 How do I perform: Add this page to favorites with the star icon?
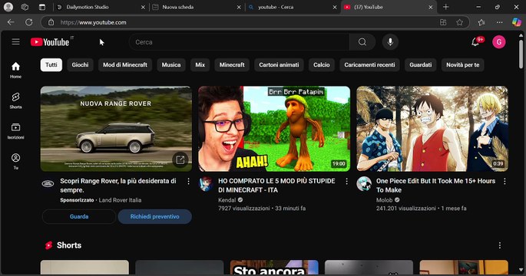click(459, 22)
